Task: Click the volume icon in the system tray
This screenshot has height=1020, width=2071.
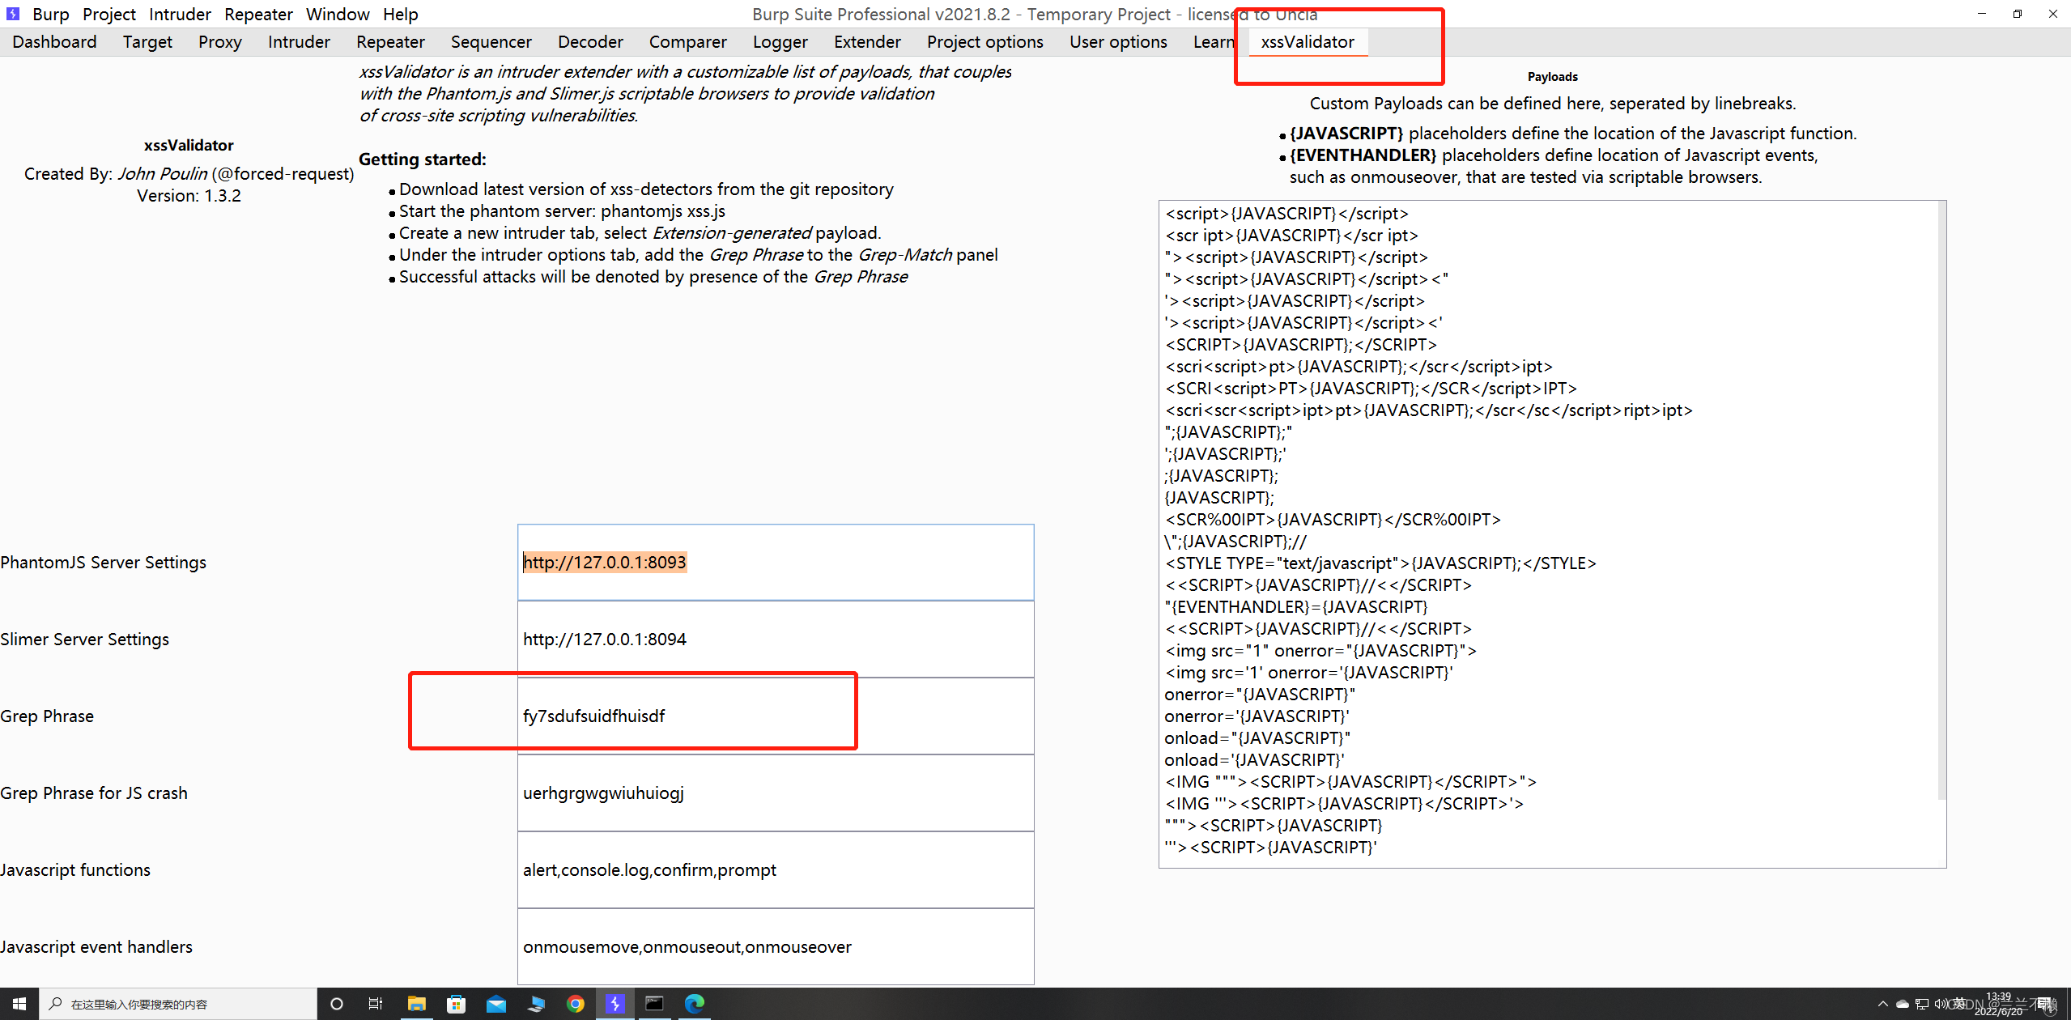Action: [1940, 1004]
